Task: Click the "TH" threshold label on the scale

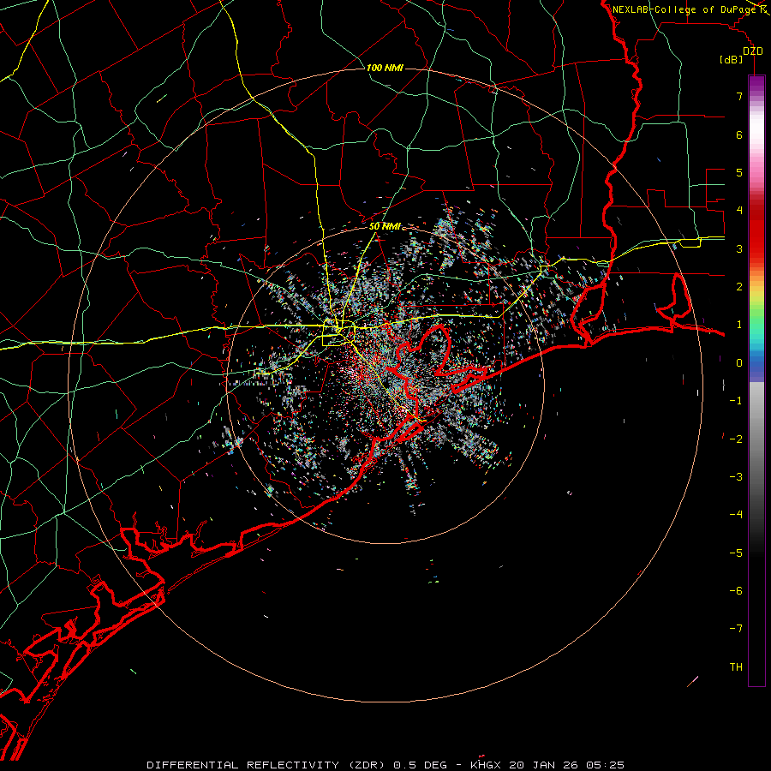Action: tap(736, 667)
